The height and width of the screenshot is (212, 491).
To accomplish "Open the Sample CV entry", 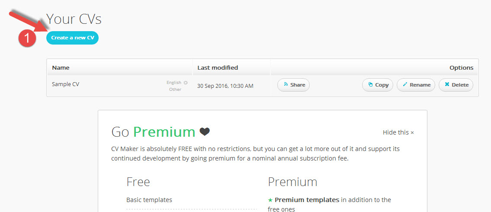I will 66,84.
